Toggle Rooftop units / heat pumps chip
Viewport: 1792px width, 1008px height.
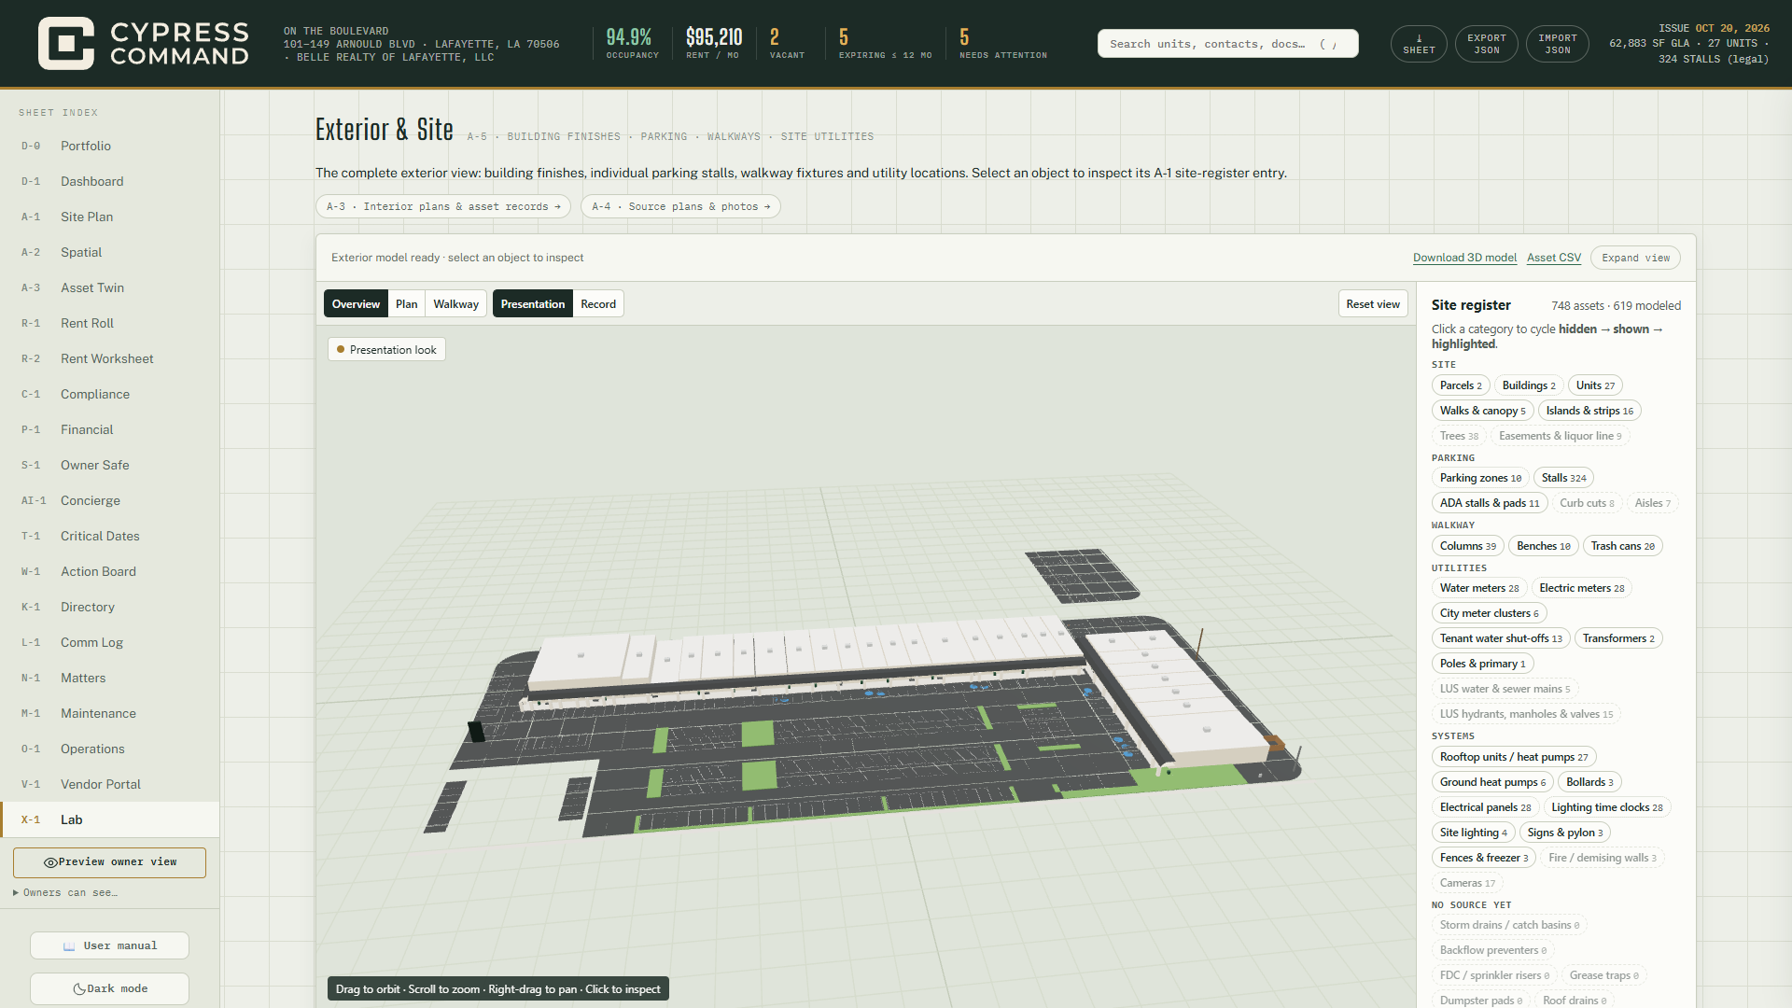coord(1513,757)
